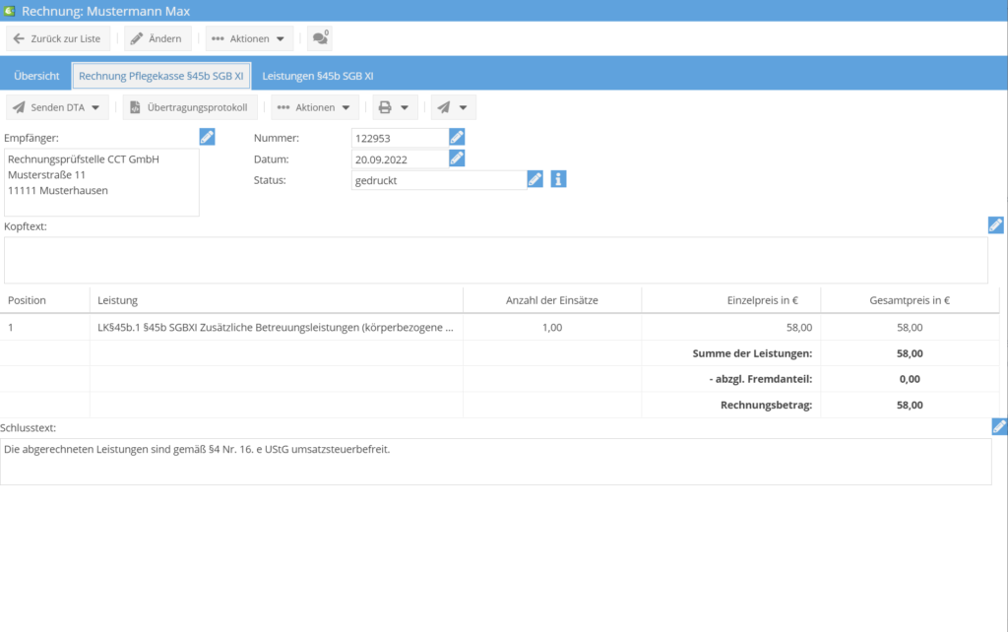Select the Rechnung Pflegekasse §45b tab
The height and width of the screenshot is (632, 1008).
(161, 76)
